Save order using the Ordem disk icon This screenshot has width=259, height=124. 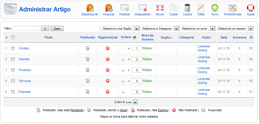coord(135,37)
